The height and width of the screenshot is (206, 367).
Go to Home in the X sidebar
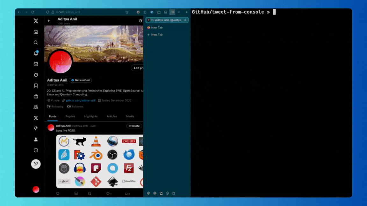click(x=36, y=32)
